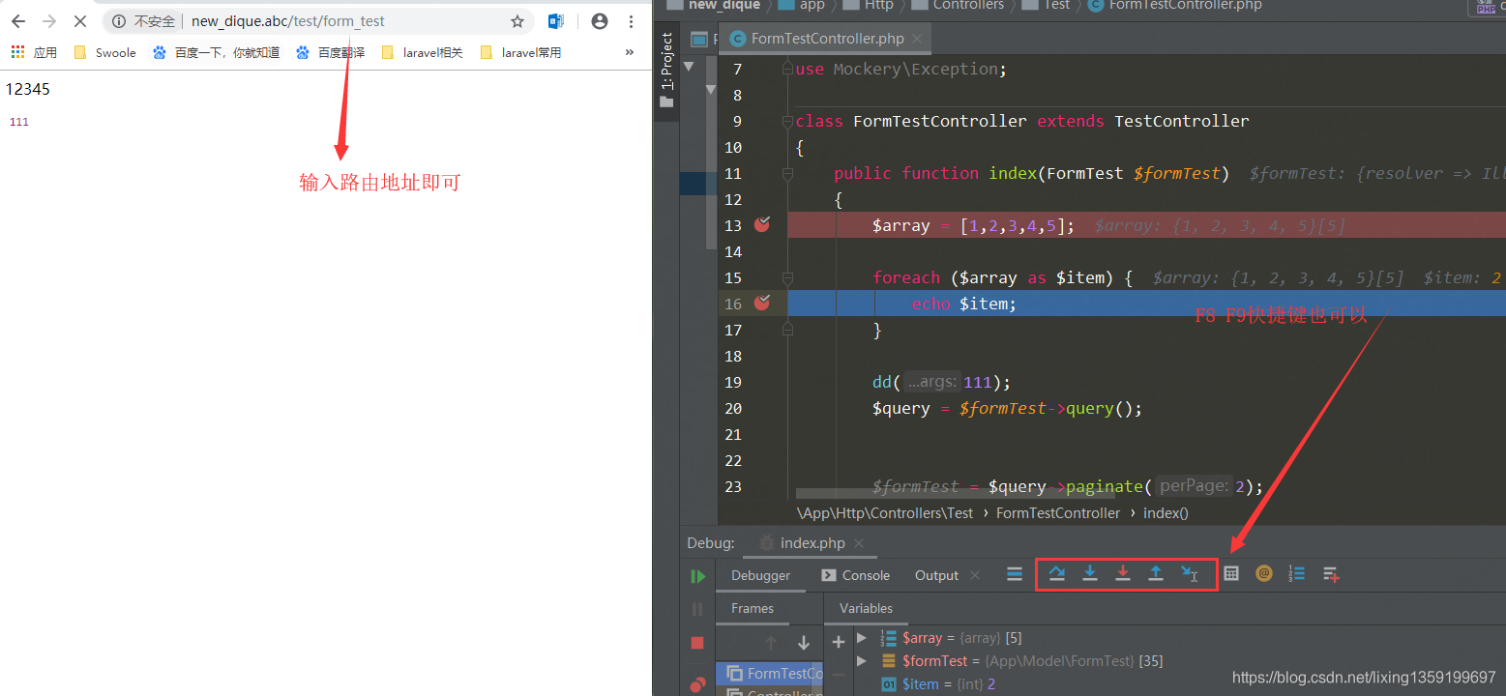Open the Chrome three-dot menu
This screenshot has width=1506, height=696.
click(631, 21)
